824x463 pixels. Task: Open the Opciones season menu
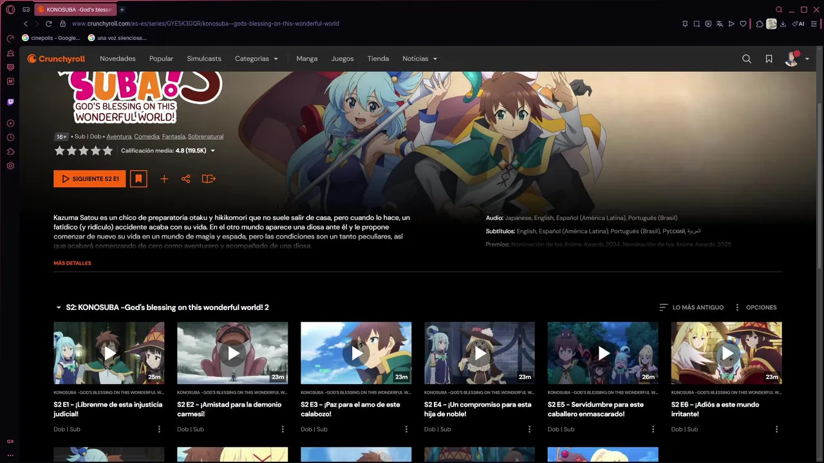755,307
